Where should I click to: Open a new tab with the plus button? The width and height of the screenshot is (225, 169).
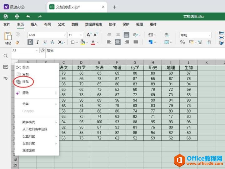click(114, 7)
